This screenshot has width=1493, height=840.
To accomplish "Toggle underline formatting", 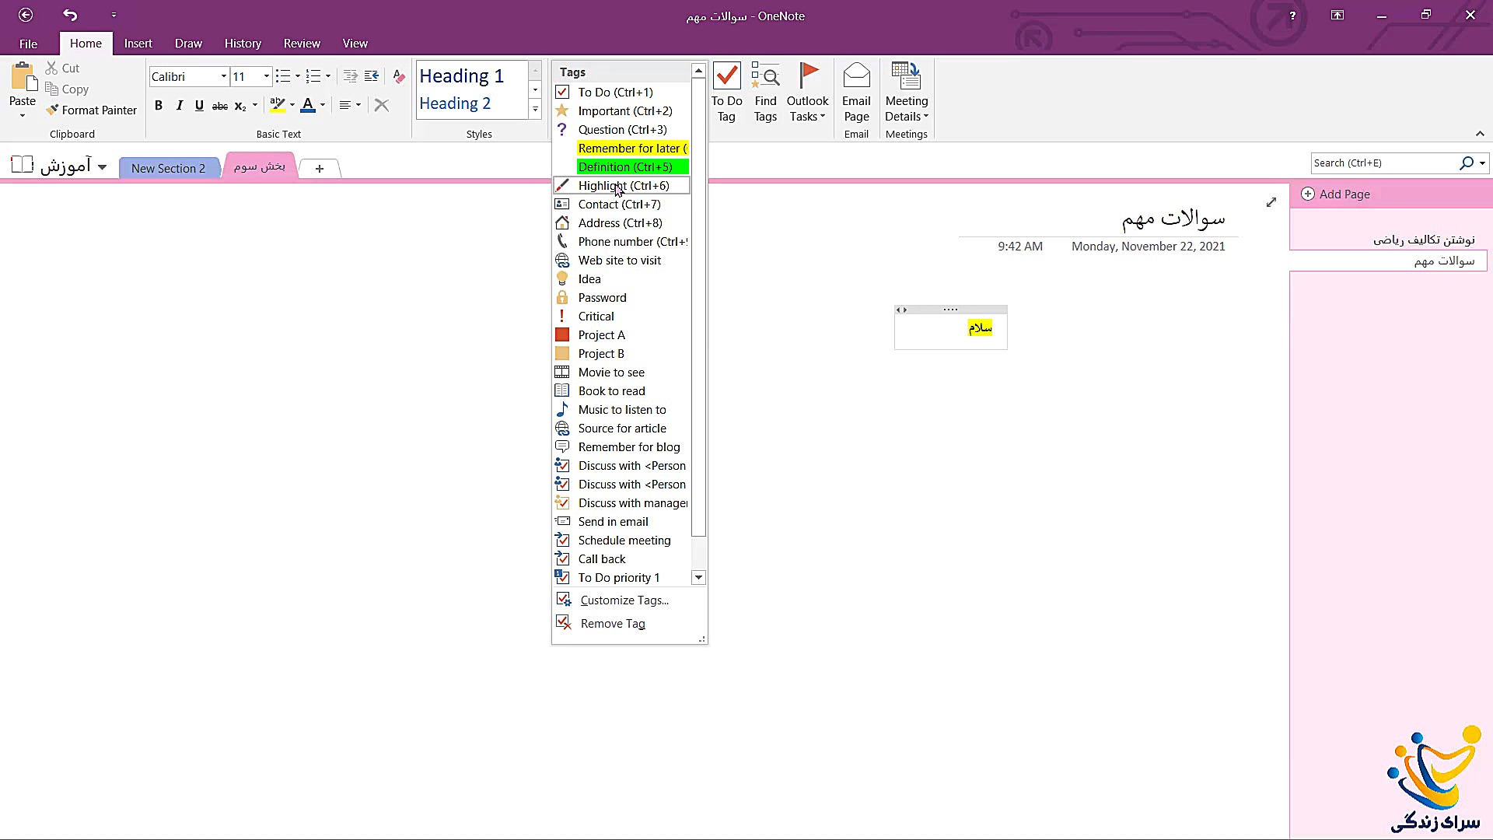I will click(x=199, y=105).
